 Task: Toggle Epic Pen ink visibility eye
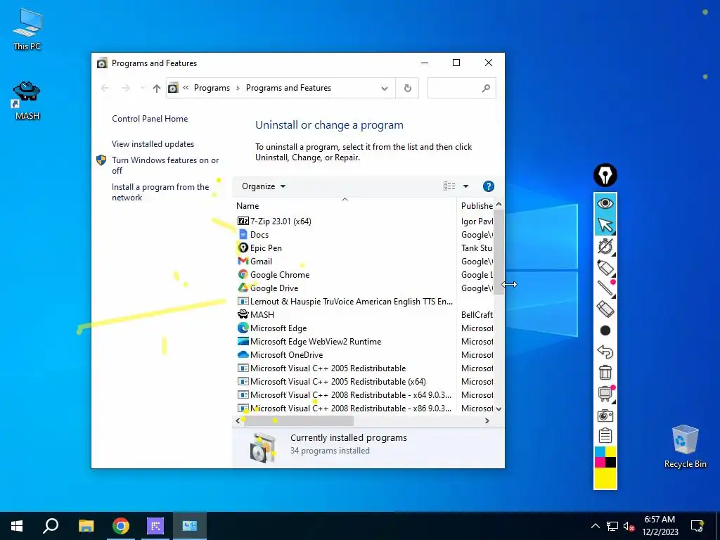pyautogui.click(x=605, y=203)
